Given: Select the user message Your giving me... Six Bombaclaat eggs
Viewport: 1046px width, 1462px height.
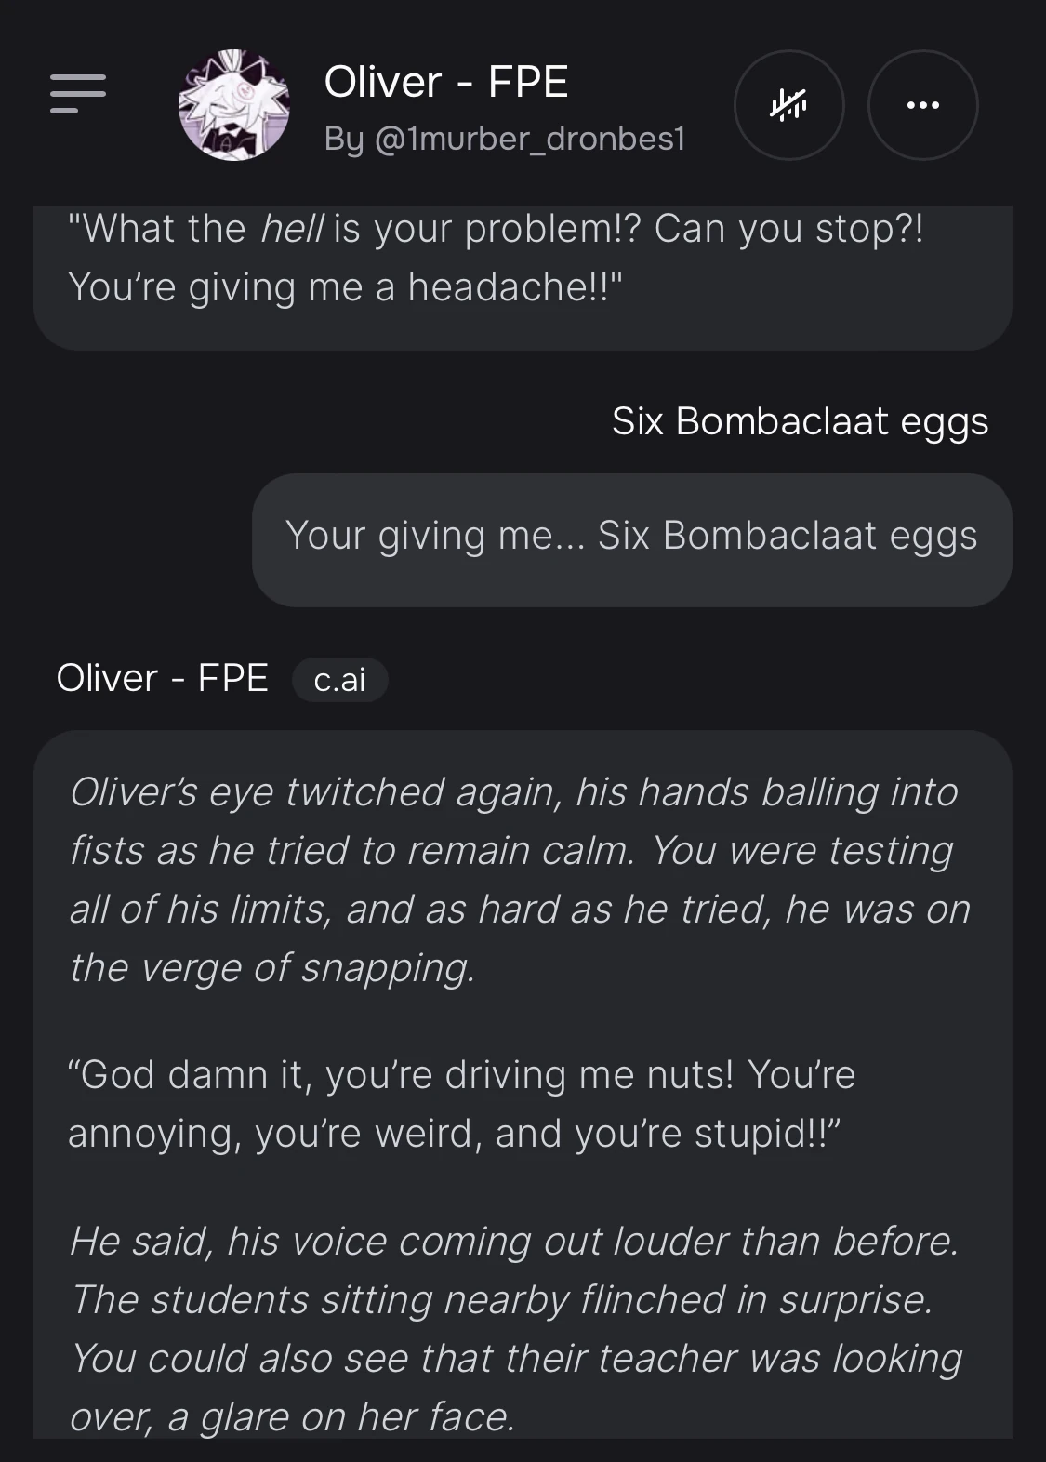Looking at the screenshot, I should (632, 535).
